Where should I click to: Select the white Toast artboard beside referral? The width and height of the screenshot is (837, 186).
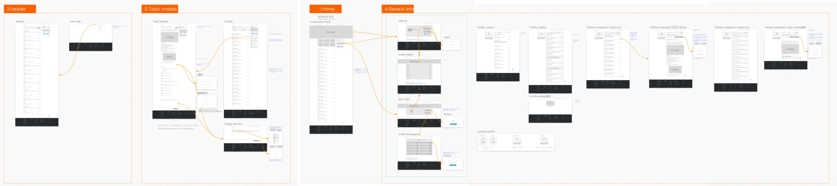[x=452, y=45]
